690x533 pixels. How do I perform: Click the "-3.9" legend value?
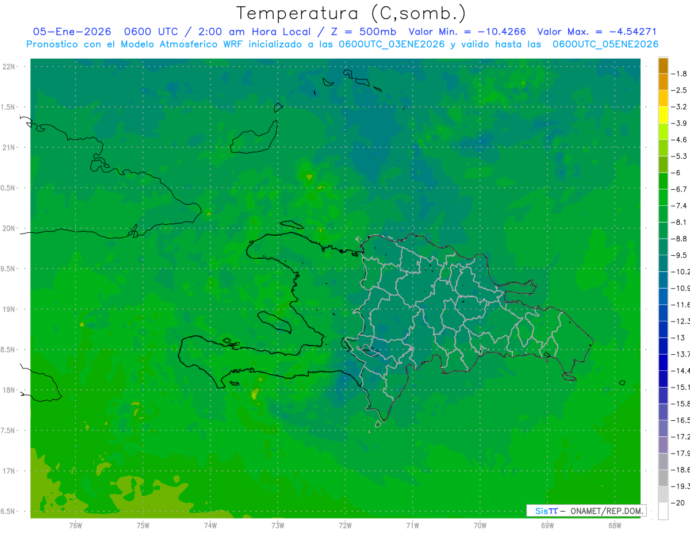tap(680, 123)
